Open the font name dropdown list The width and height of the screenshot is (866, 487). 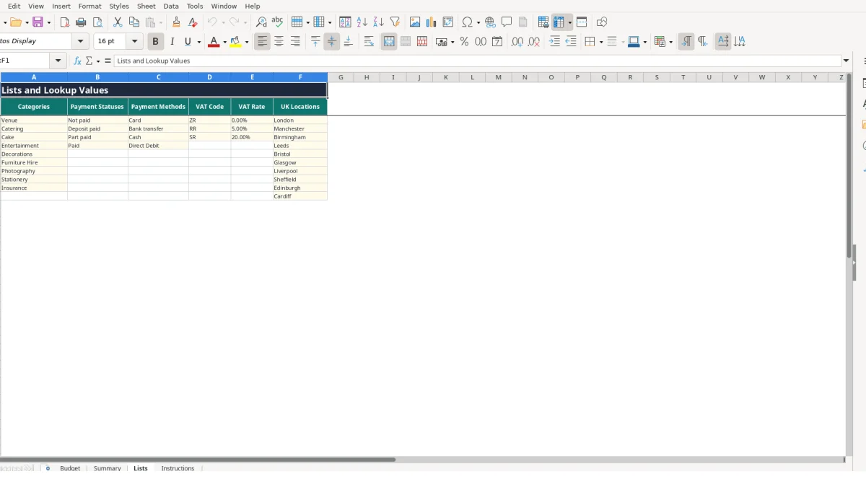tap(80, 42)
